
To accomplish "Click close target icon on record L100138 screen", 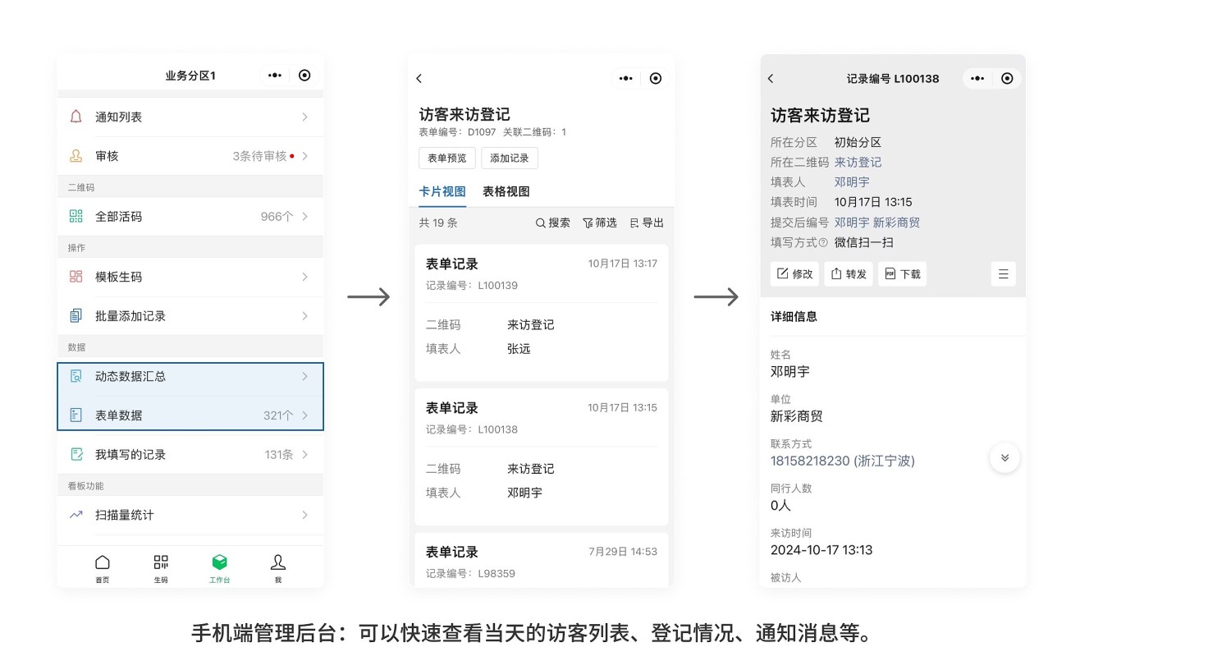I will coord(1007,79).
